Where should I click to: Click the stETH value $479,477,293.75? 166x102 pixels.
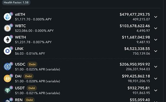(x=135, y=15)
